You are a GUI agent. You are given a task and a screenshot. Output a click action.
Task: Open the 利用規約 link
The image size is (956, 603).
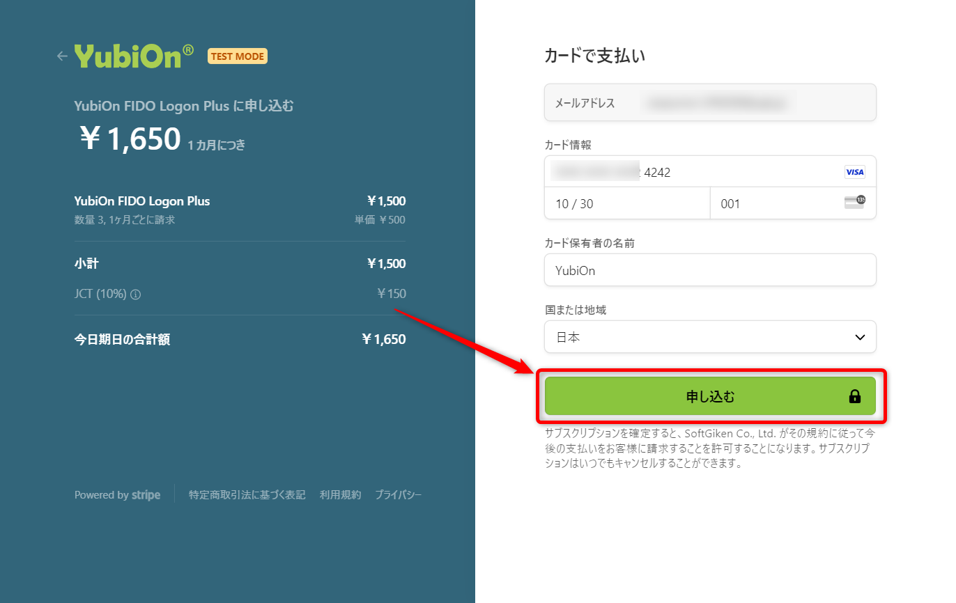pos(340,495)
